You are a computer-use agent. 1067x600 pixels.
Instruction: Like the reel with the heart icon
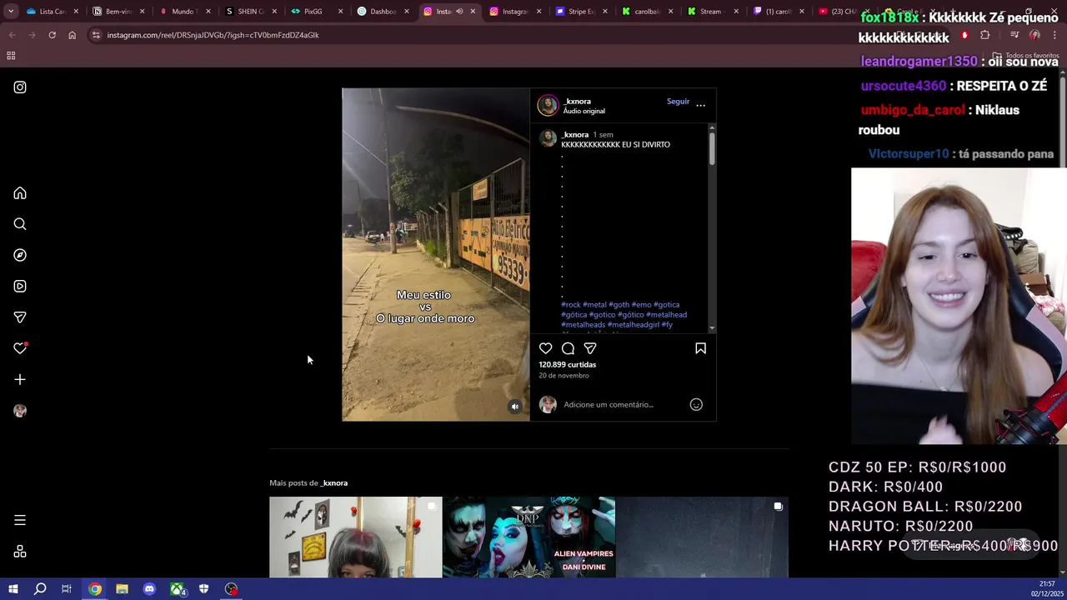click(545, 348)
